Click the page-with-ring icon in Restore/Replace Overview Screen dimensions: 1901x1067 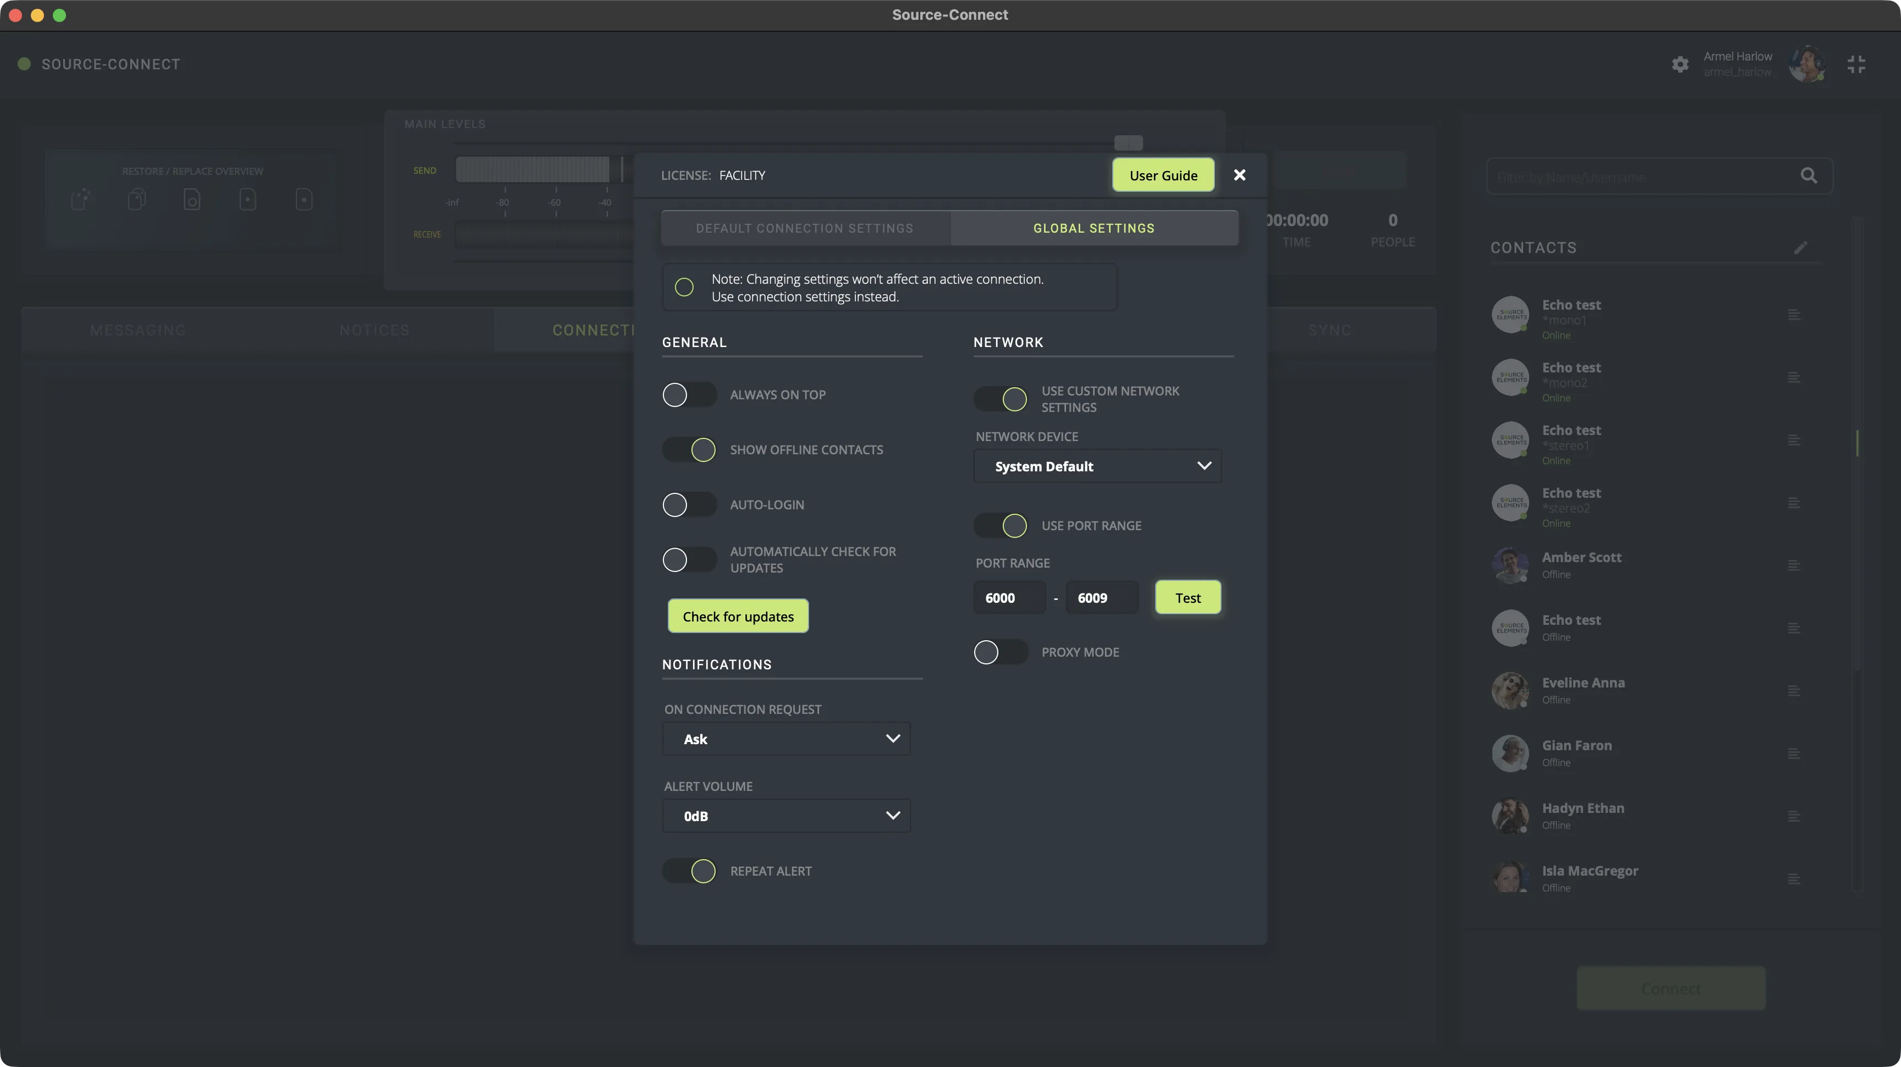pyautogui.click(x=192, y=199)
